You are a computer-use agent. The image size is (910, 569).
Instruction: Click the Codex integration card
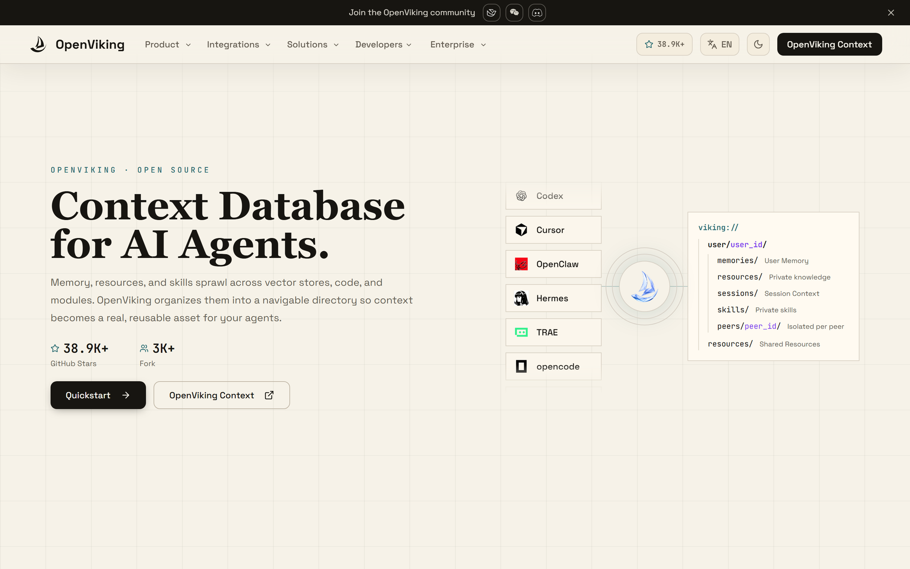[554, 196]
